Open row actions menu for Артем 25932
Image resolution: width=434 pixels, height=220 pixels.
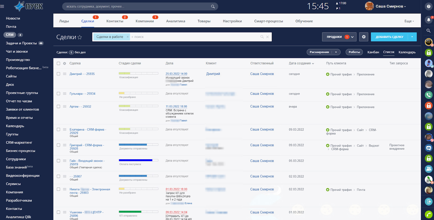65,106
